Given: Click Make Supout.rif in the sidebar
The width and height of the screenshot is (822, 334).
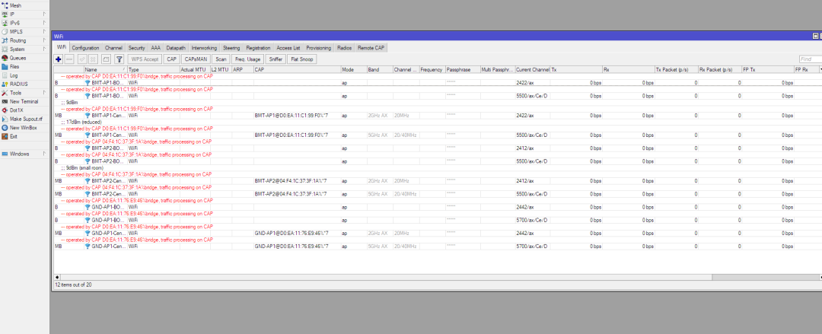Looking at the screenshot, I should tap(26, 119).
